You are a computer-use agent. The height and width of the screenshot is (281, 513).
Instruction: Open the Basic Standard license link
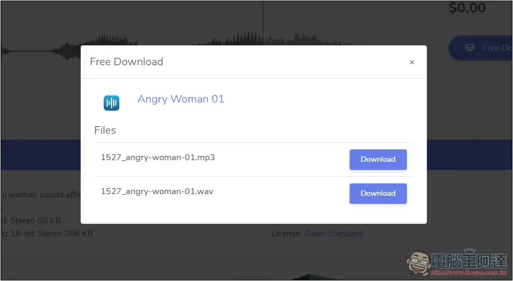(x=333, y=234)
